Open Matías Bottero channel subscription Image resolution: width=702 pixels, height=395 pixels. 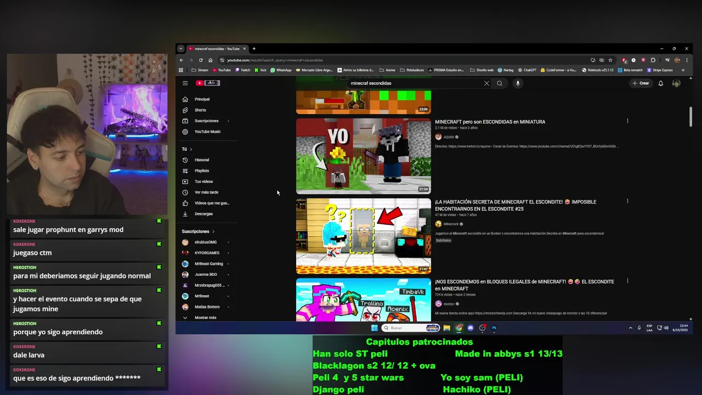207,307
